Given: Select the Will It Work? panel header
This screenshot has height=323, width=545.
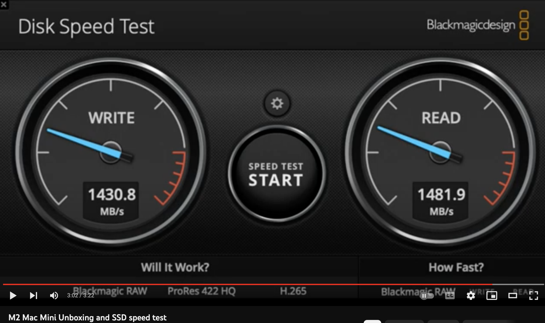Looking at the screenshot, I should tap(175, 267).
